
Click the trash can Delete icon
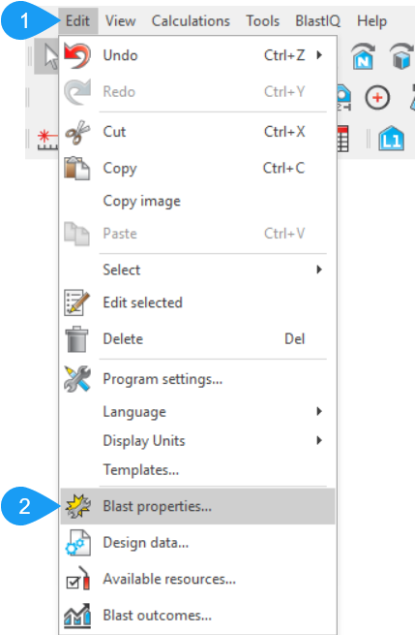pos(76,339)
